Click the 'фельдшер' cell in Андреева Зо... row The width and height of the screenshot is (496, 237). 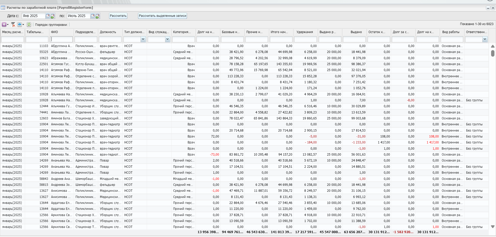point(110,185)
